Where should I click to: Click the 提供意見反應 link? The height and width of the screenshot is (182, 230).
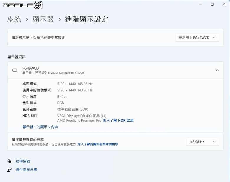pyautogui.click(x=27, y=170)
